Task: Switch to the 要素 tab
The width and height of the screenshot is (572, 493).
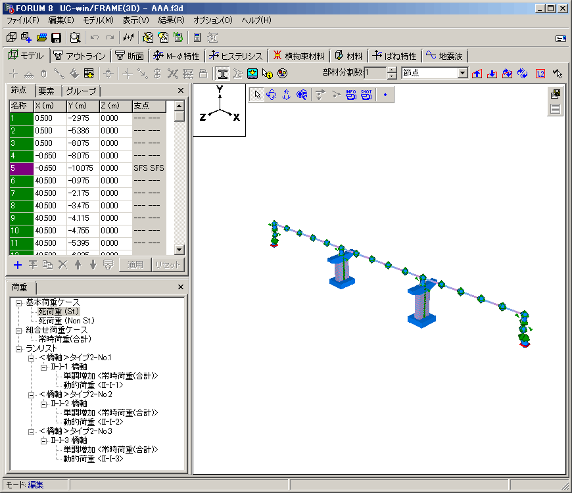Action: [x=47, y=91]
